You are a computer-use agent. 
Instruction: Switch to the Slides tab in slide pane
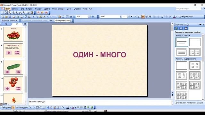[17, 24]
